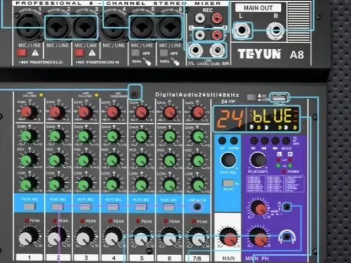The image size is (351, 263).
Task: Click the bLUE LED display
Action: coord(273,119)
